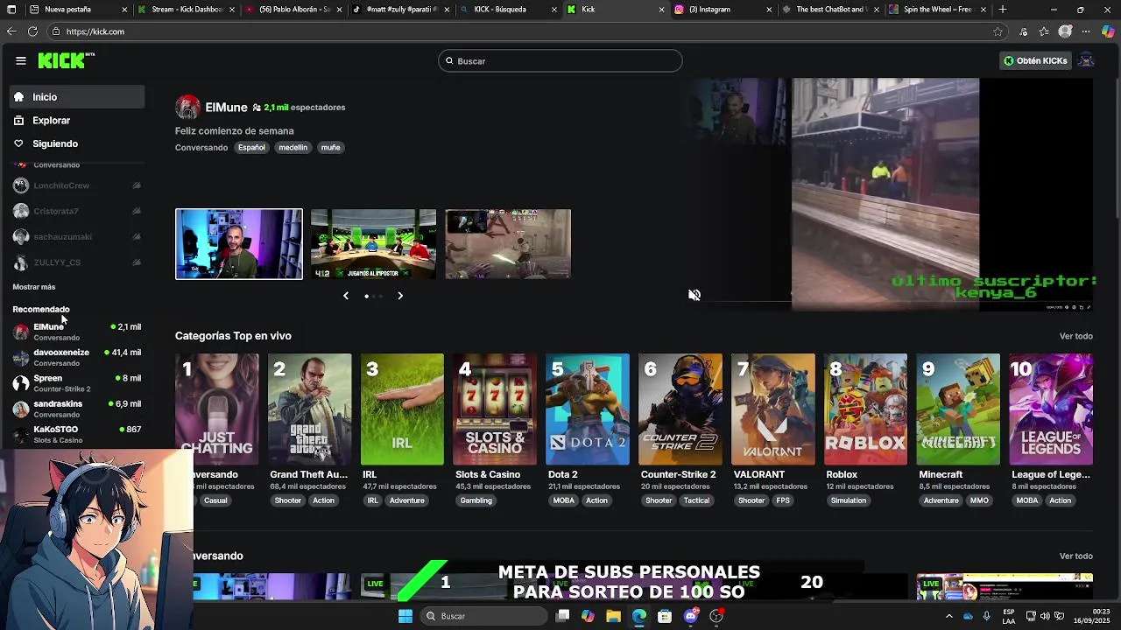Open recommended channel Spreen
Image resolution: width=1121 pixels, height=630 pixels.
tap(77, 383)
